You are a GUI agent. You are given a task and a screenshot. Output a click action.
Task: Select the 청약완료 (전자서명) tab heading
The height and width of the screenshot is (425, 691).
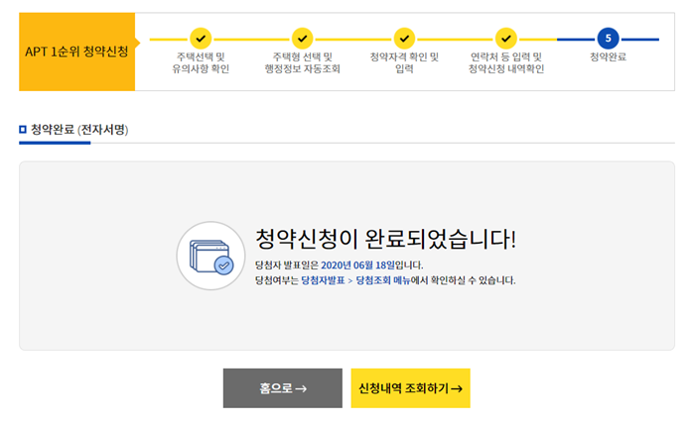tap(79, 130)
